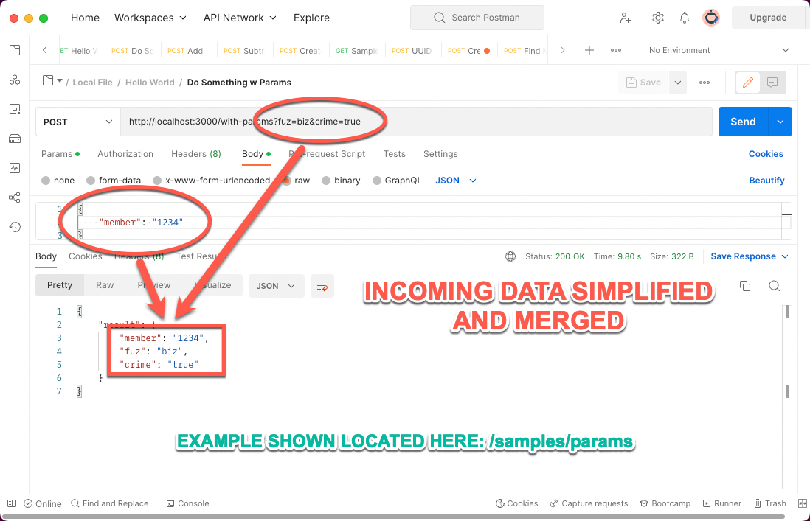Image resolution: width=810 pixels, height=521 pixels.
Task: Expand the Save Response dropdown
Action: pos(750,256)
